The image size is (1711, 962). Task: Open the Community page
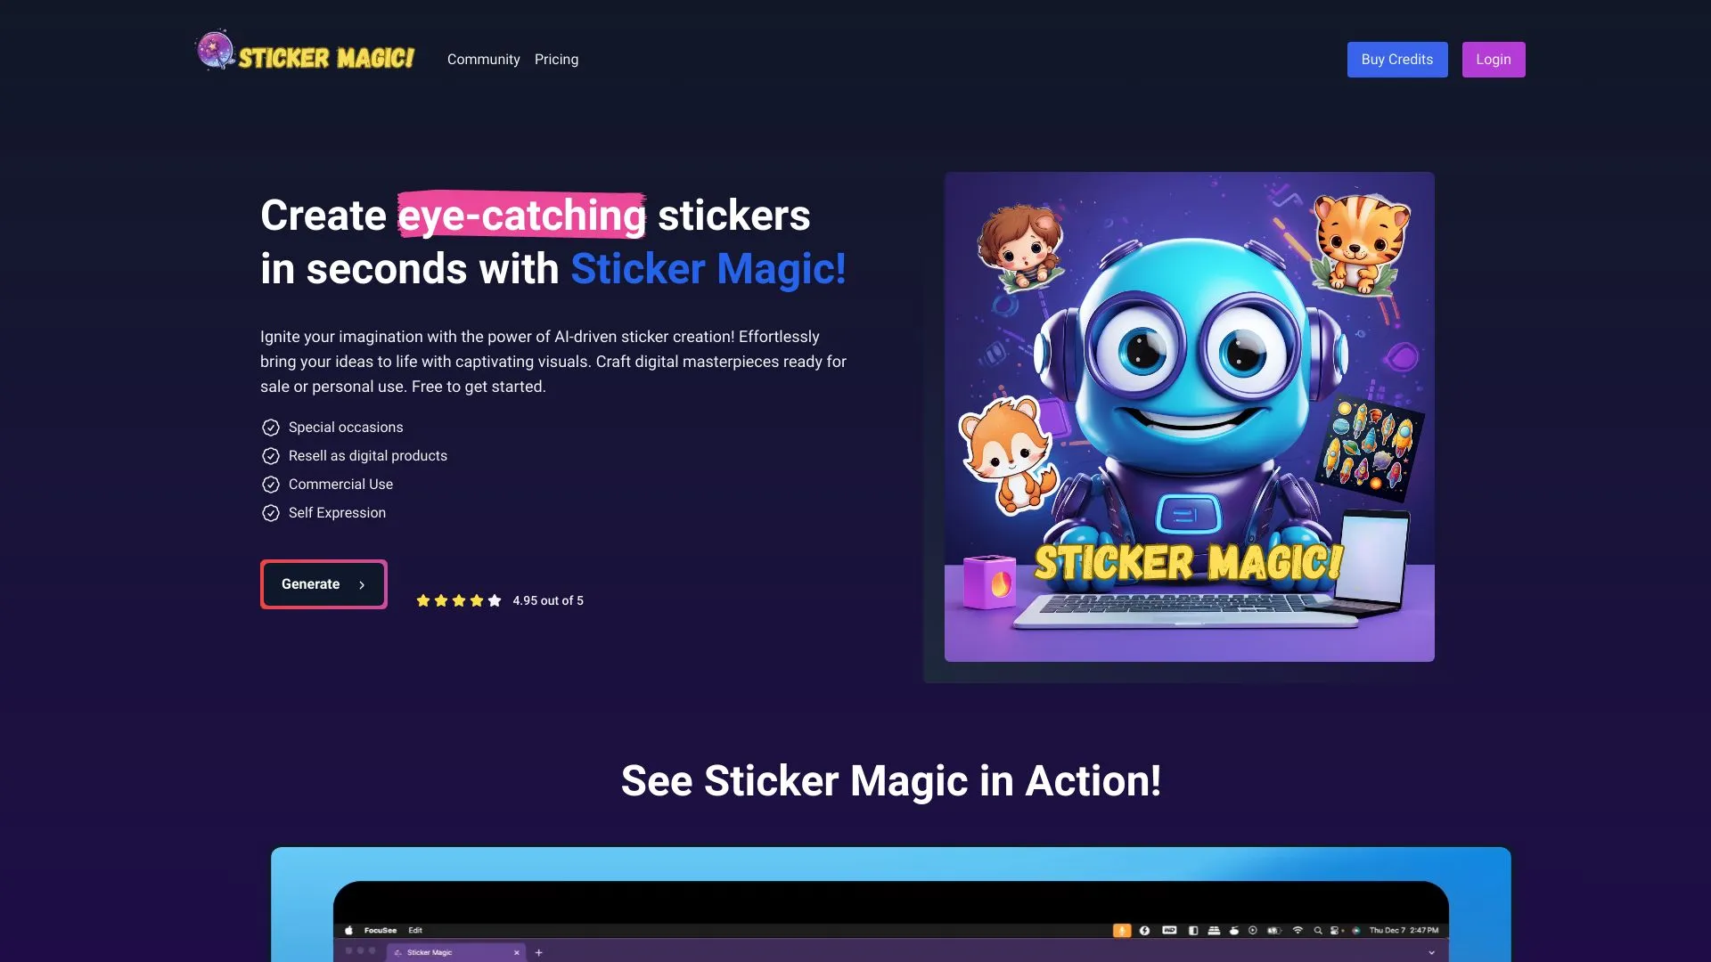point(483,59)
